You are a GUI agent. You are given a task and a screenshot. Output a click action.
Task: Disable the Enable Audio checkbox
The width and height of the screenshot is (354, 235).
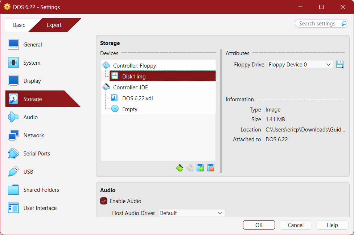[104, 201]
